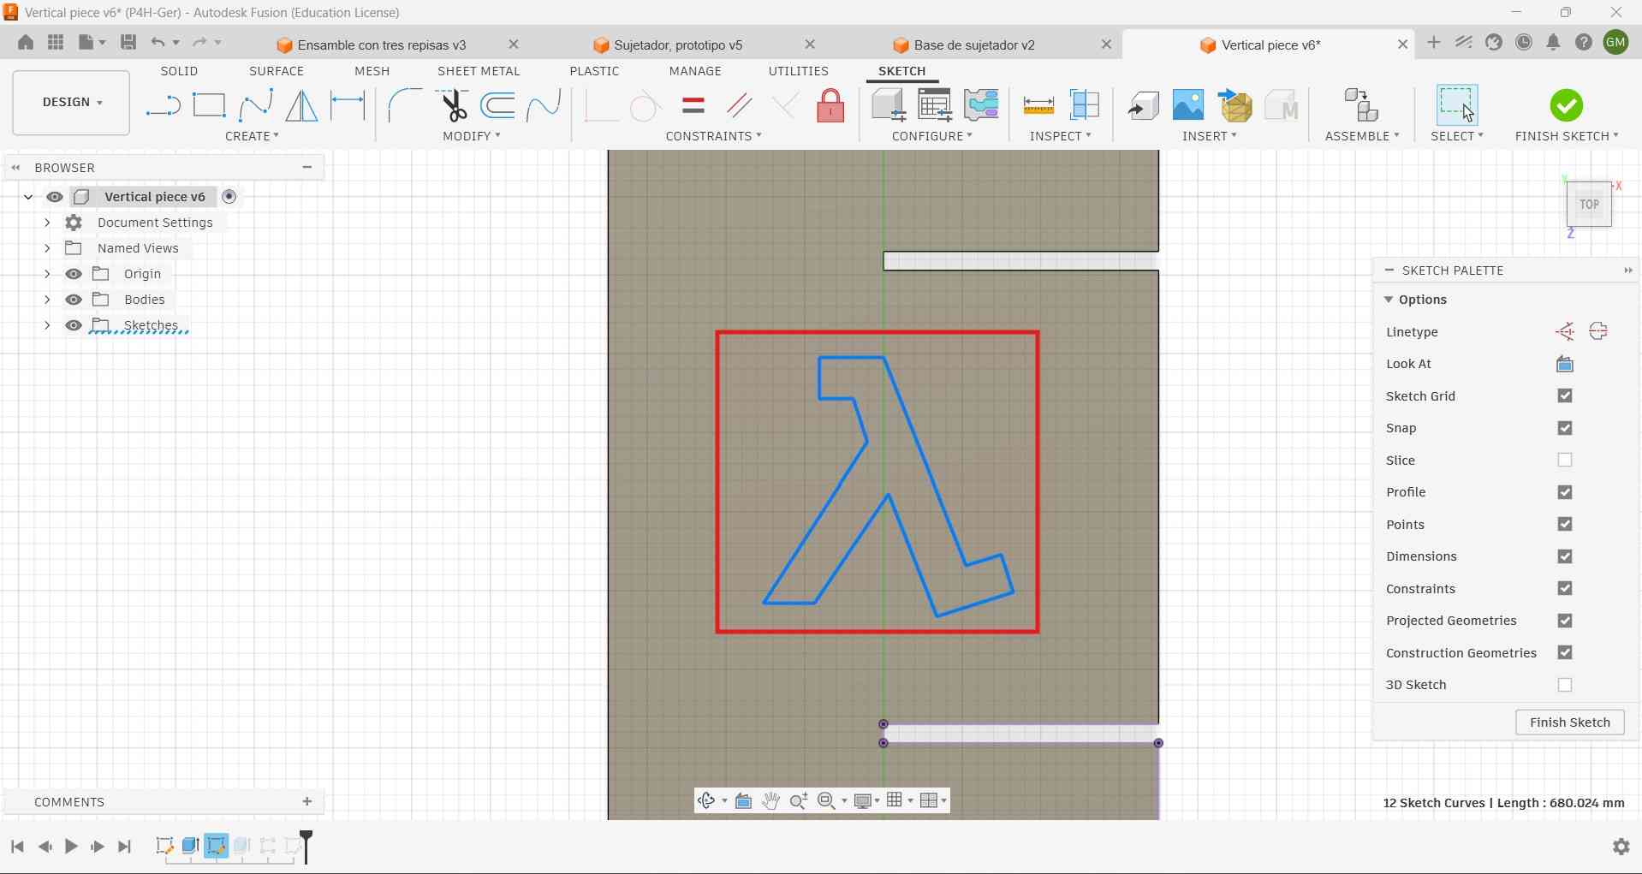
Task: Switch to the UTILITIES ribbon tab
Action: click(799, 71)
